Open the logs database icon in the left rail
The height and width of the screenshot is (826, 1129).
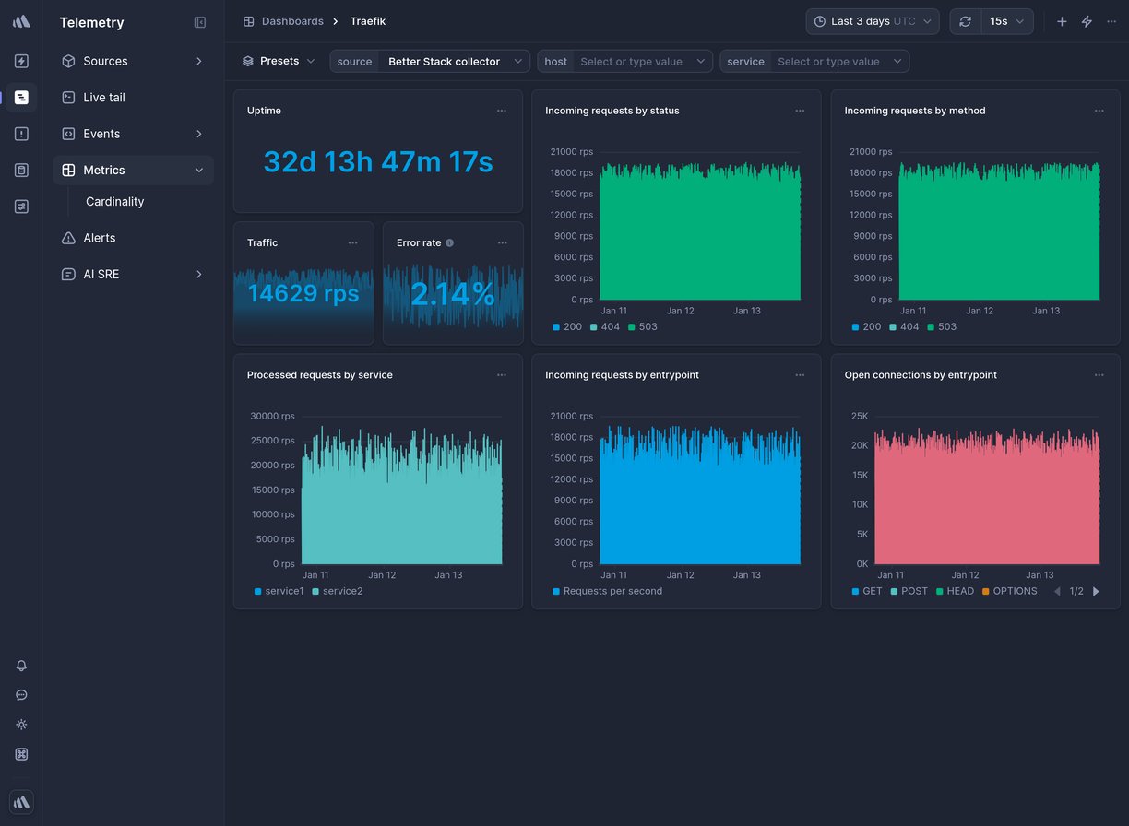point(21,170)
